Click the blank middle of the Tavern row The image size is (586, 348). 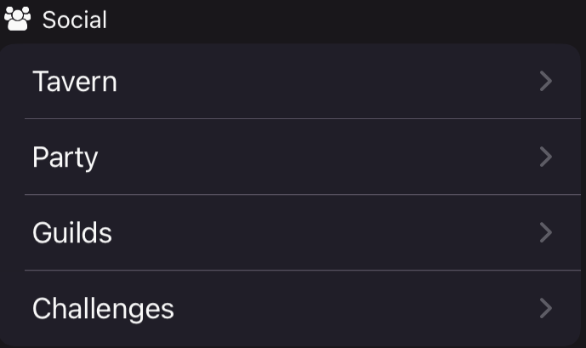(x=323, y=82)
